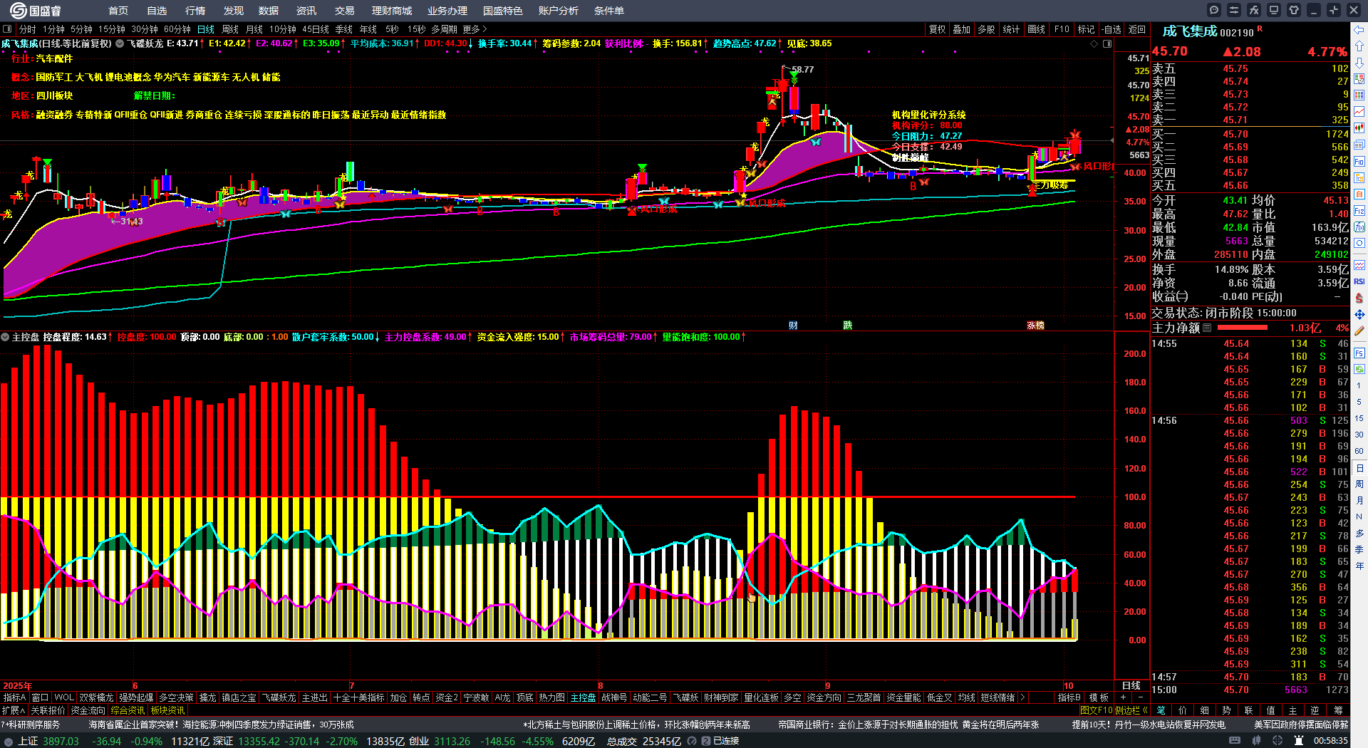The height and width of the screenshot is (748, 1368).
Task: Open the 交易 menu
Action: point(345,11)
